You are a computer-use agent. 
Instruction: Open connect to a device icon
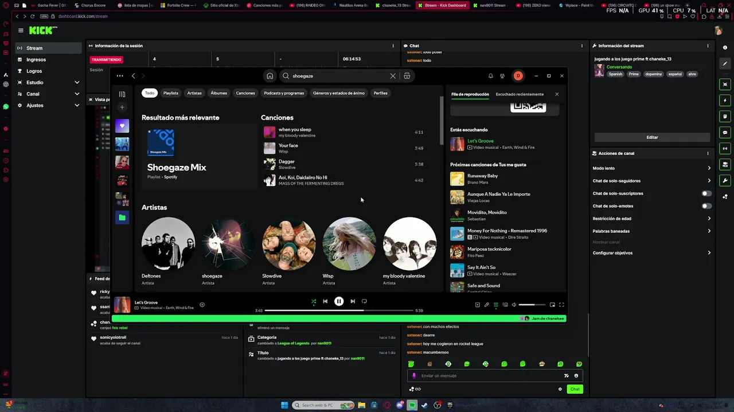point(505,304)
